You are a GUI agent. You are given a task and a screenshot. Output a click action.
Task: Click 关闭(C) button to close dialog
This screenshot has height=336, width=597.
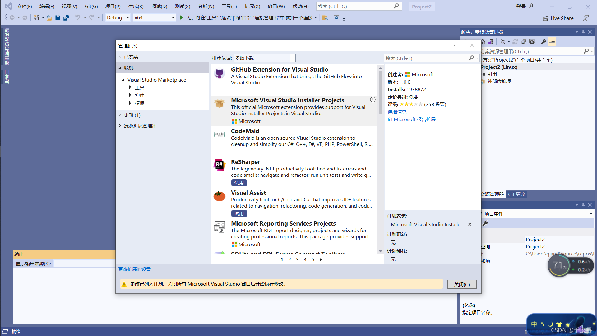click(462, 284)
